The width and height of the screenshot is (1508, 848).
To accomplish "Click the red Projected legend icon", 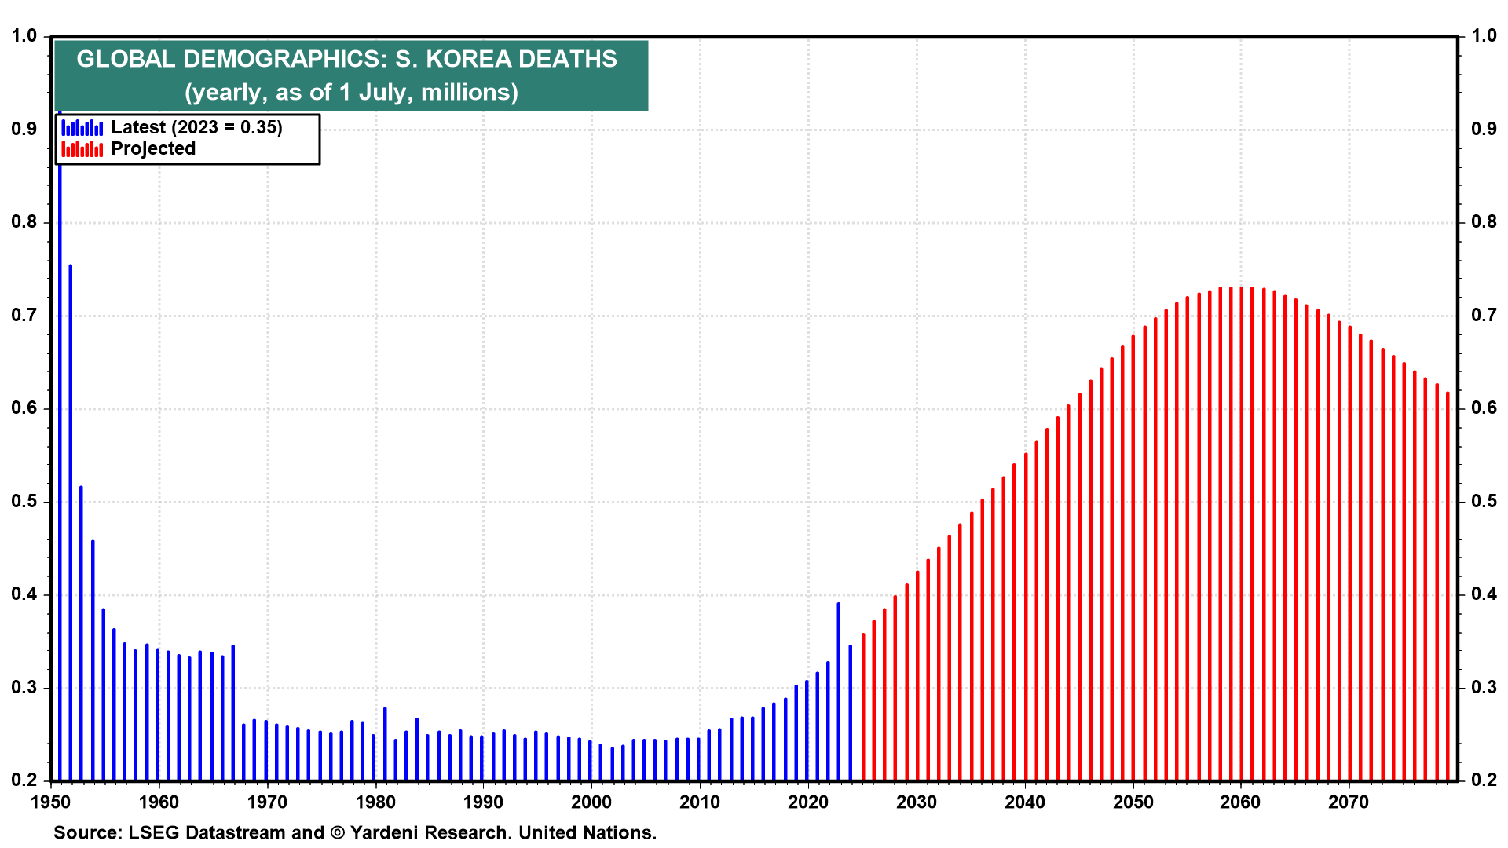I will point(82,149).
